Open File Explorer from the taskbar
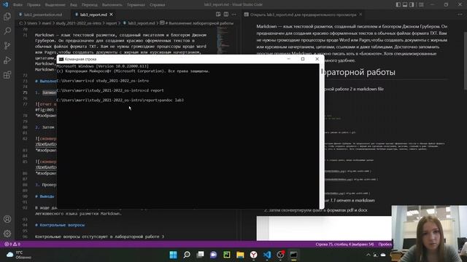 click(x=240, y=255)
